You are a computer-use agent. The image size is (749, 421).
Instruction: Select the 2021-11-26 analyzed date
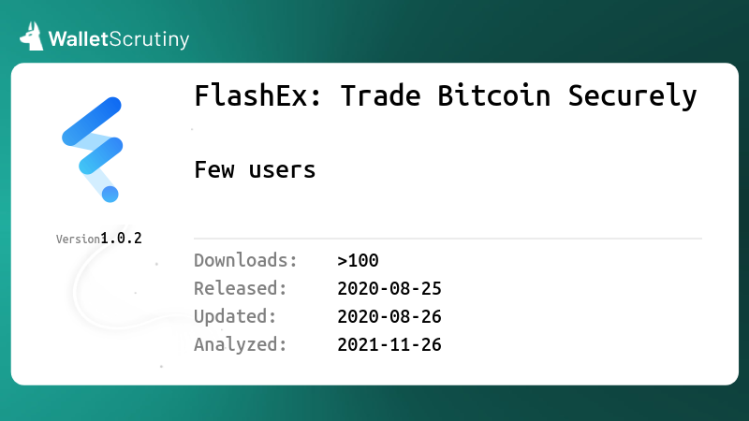tap(389, 345)
